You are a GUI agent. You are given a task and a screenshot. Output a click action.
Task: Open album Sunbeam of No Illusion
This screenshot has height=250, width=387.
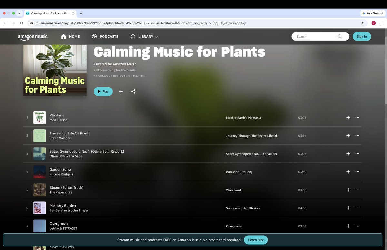(x=243, y=208)
